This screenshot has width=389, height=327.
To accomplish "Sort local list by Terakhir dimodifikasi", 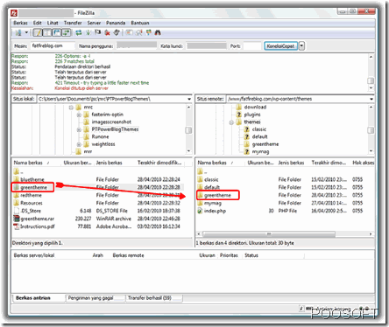I will (159, 163).
